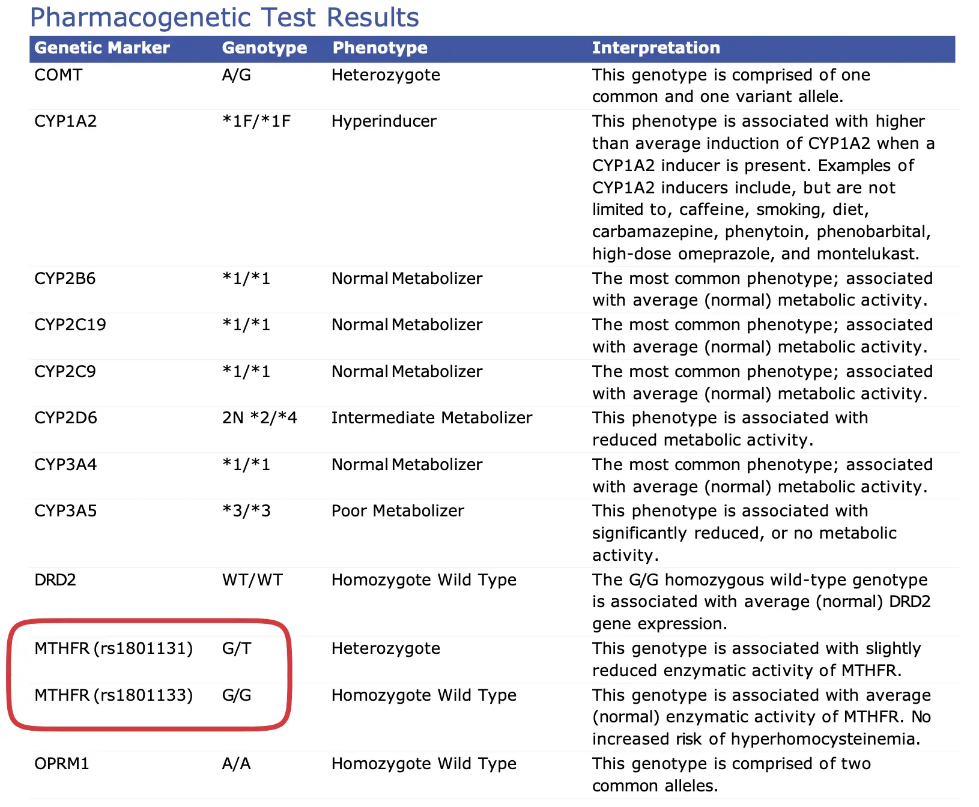This screenshot has height=807, width=979.
Task: Click the Hyperinducer phenotype text
Action: (384, 121)
